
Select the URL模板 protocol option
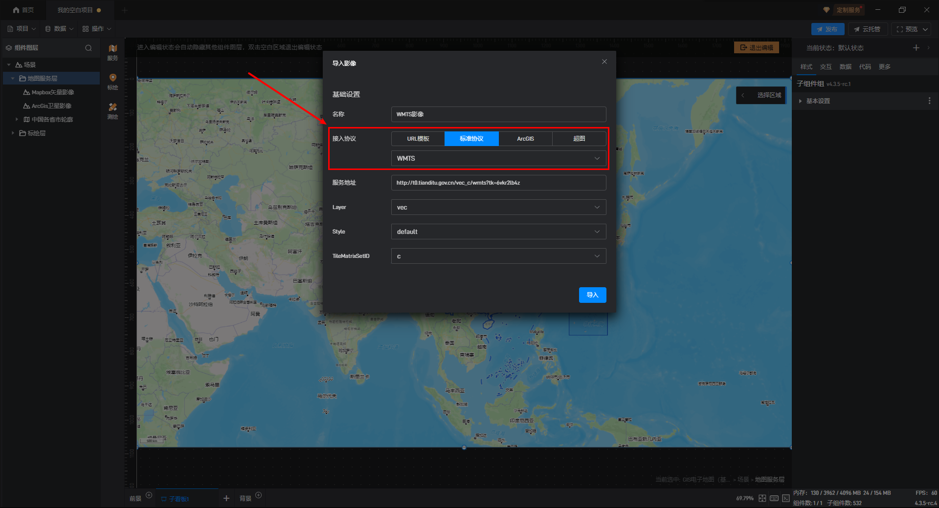(x=418, y=139)
